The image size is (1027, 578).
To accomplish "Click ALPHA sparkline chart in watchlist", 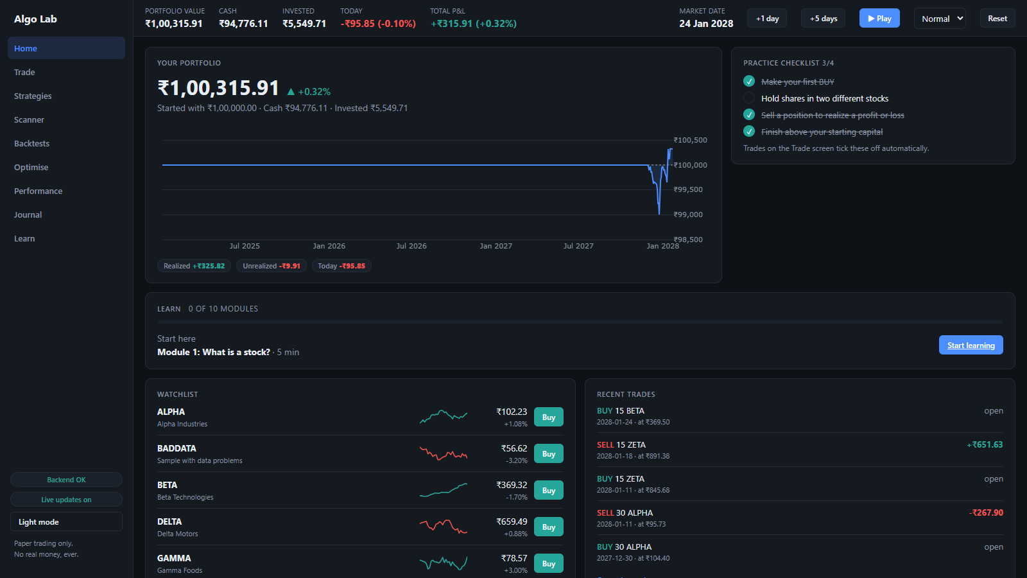I will pyautogui.click(x=444, y=417).
